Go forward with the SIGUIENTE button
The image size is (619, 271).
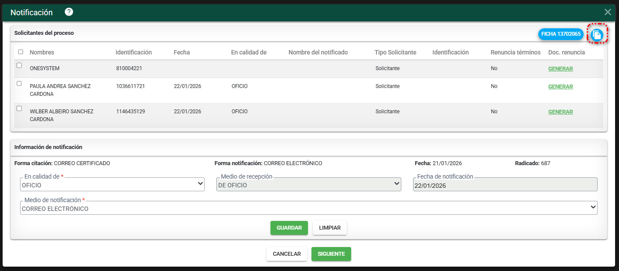click(x=331, y=254)
